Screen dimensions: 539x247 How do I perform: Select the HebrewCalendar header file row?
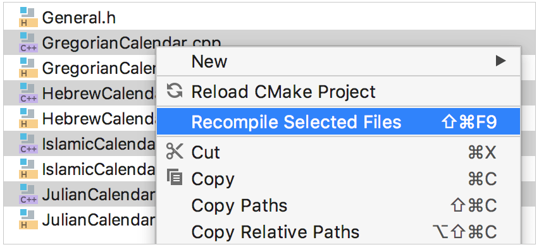80,118
